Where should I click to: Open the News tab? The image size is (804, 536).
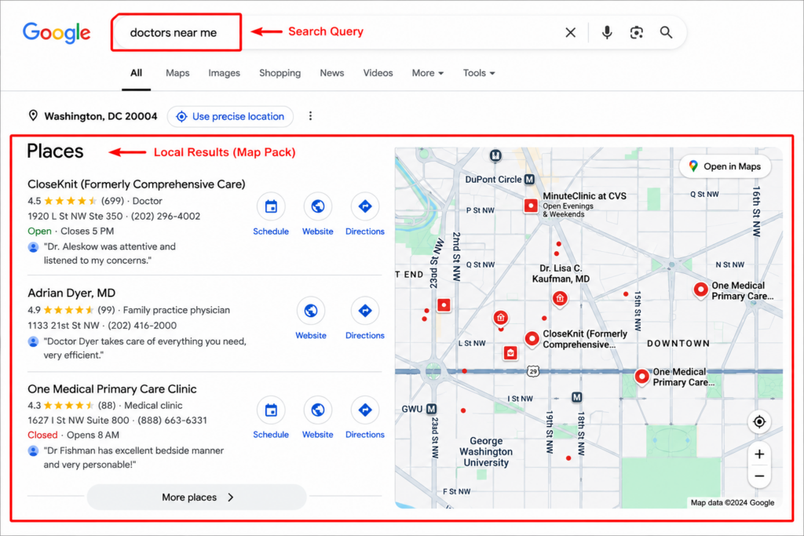pyautogui.click(x=332, y=73)
